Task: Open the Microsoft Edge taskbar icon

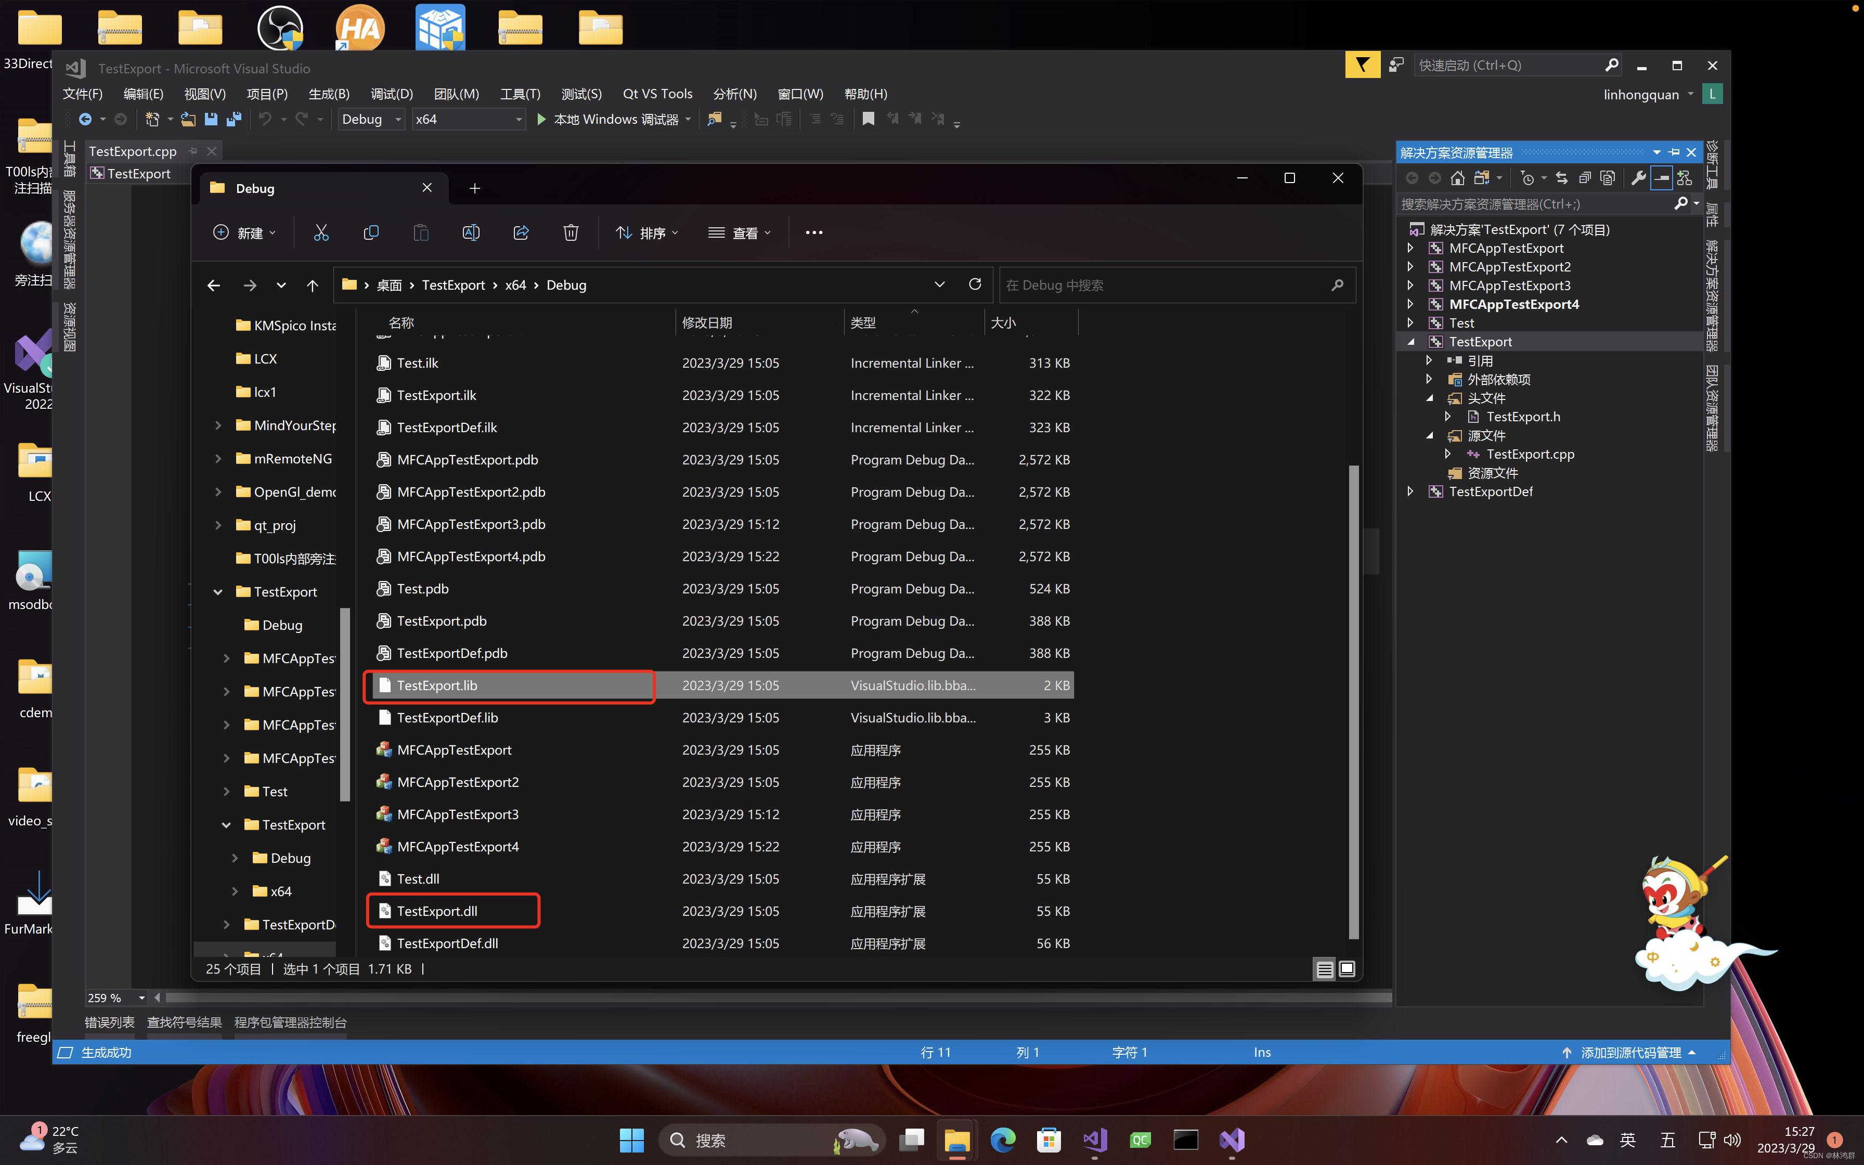Action: click(x=1002, y=1140)
